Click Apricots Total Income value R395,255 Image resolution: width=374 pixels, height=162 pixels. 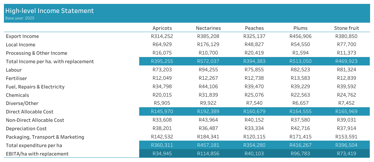(162, 62)
